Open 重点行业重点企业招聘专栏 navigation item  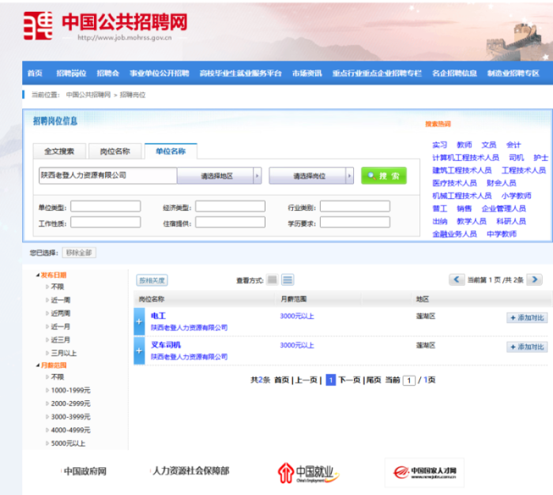coord(377,73)
